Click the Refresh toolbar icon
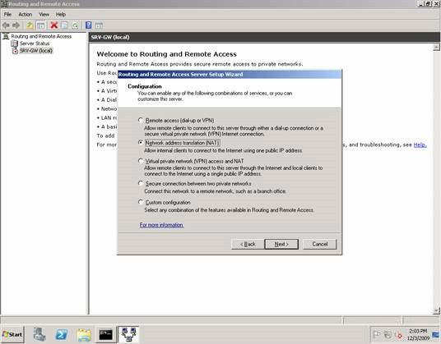Viewport: 441px width, 344px height. 75,25
